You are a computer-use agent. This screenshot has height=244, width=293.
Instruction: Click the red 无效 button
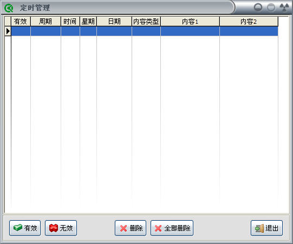coord(61,228)
